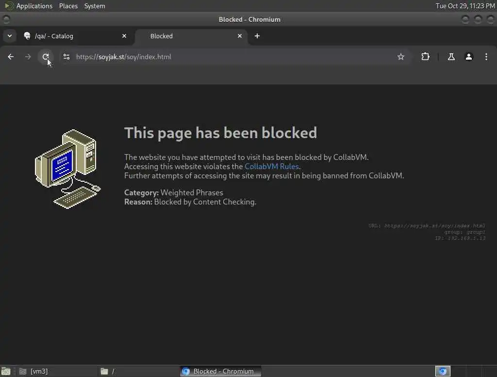The image size is (497, 377).
Task: Close the Blocked tab
Action: [x=240, y=36]
